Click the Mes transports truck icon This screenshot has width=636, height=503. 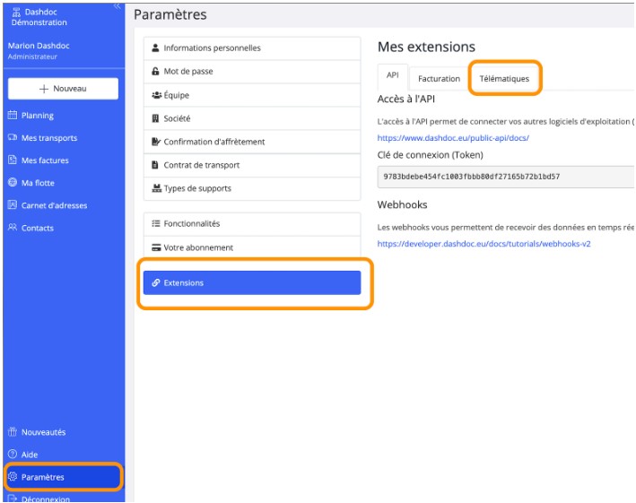click(13, 138)
